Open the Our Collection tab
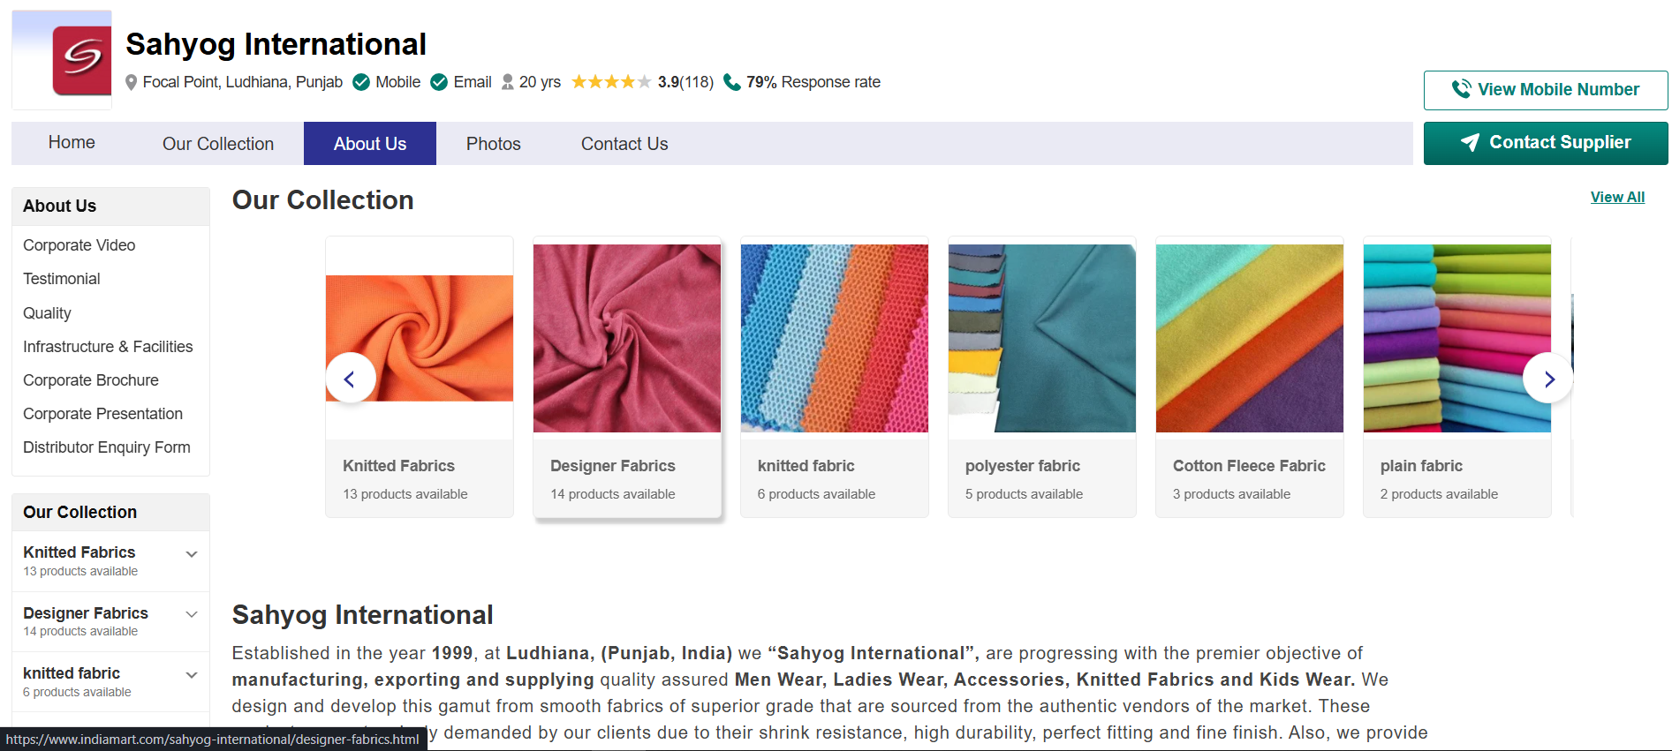Screen dimensions: 1672x751 [x=218, y=144]
